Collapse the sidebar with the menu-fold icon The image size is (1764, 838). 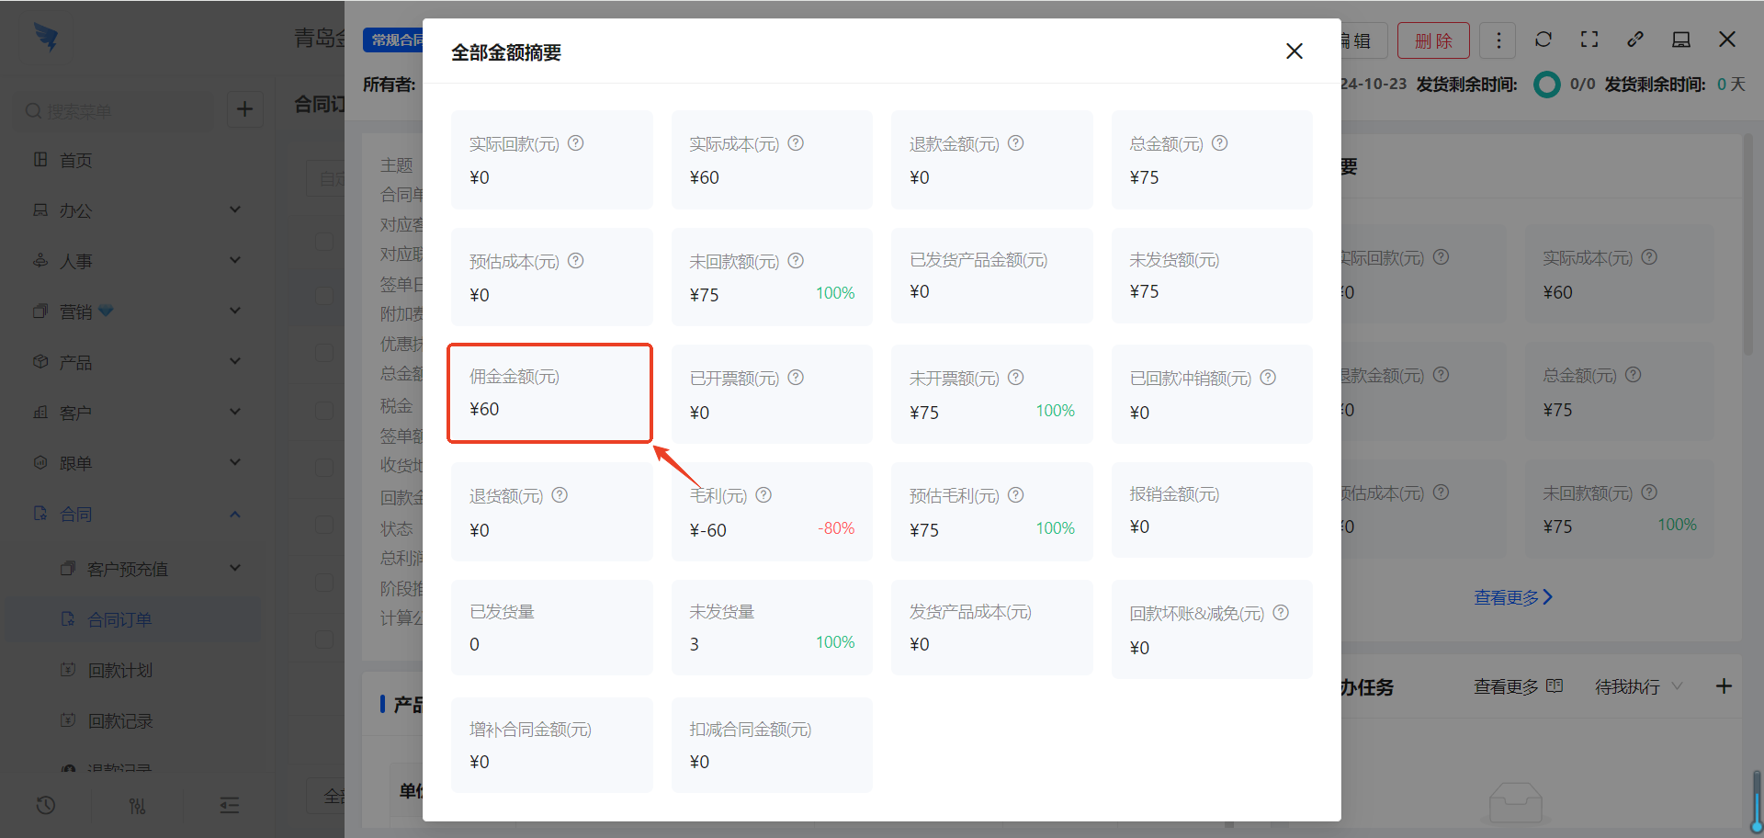pos(230,806)
